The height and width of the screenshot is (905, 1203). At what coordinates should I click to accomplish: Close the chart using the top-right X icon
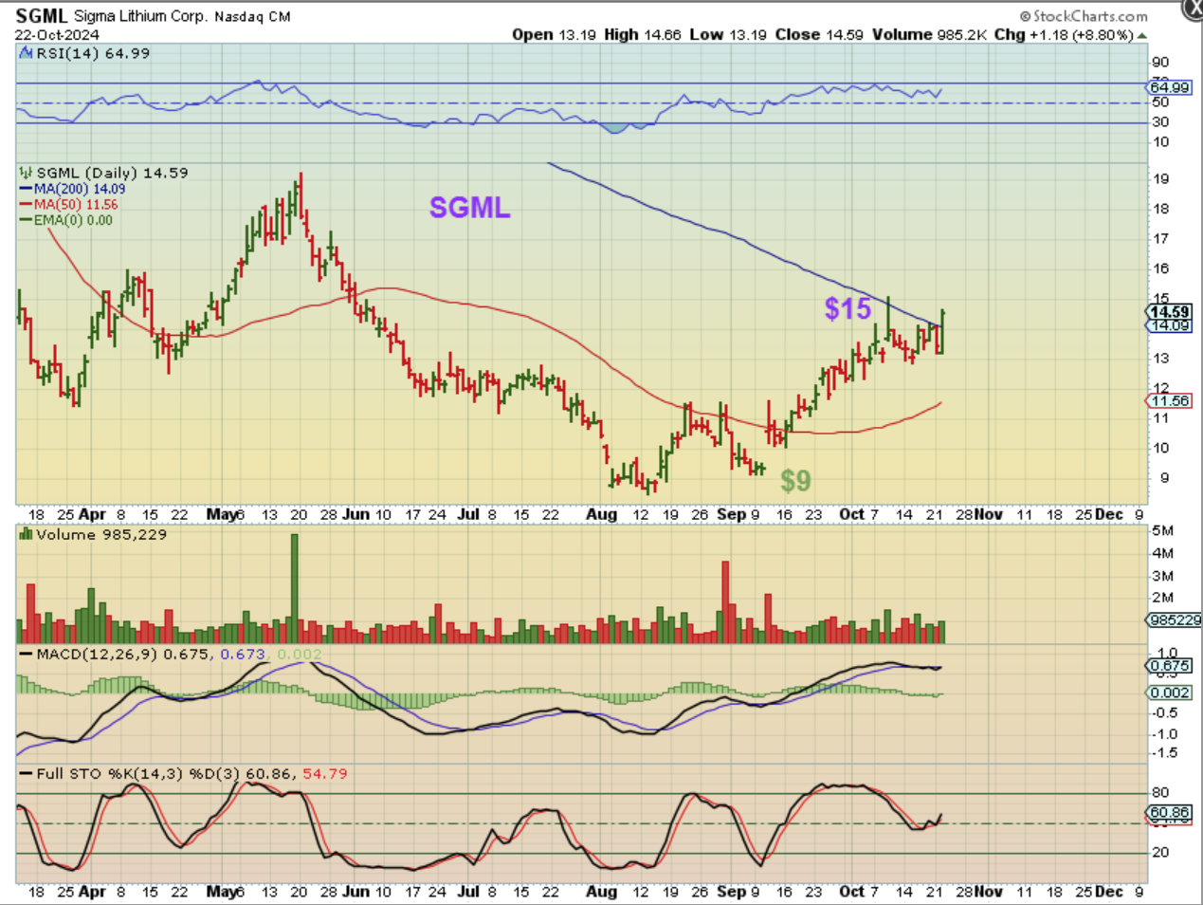tap(1194, 8)
